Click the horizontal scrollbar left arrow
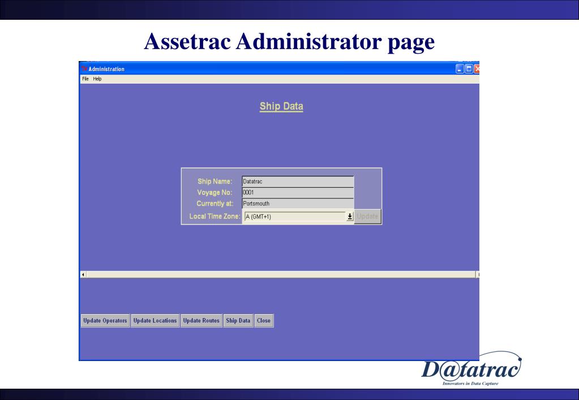Viewport: 579px width, 400px height. point(83,275)
